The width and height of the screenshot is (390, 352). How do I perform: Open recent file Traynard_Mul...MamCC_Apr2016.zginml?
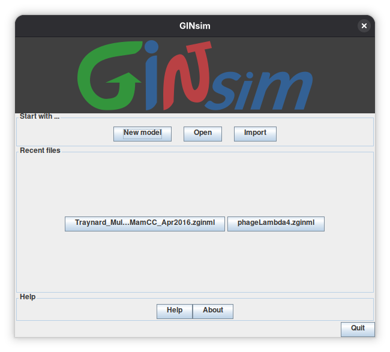pyautogui.click(x=145, y=224)
